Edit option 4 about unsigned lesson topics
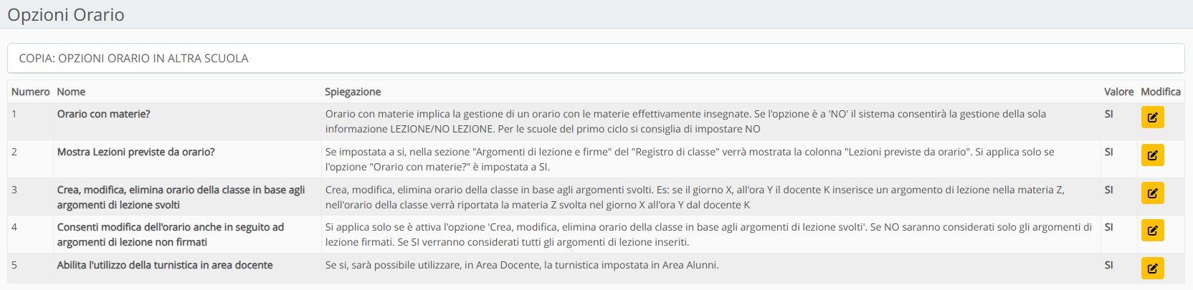Viewport: 1193px width, 290px height. point(1152,231)
